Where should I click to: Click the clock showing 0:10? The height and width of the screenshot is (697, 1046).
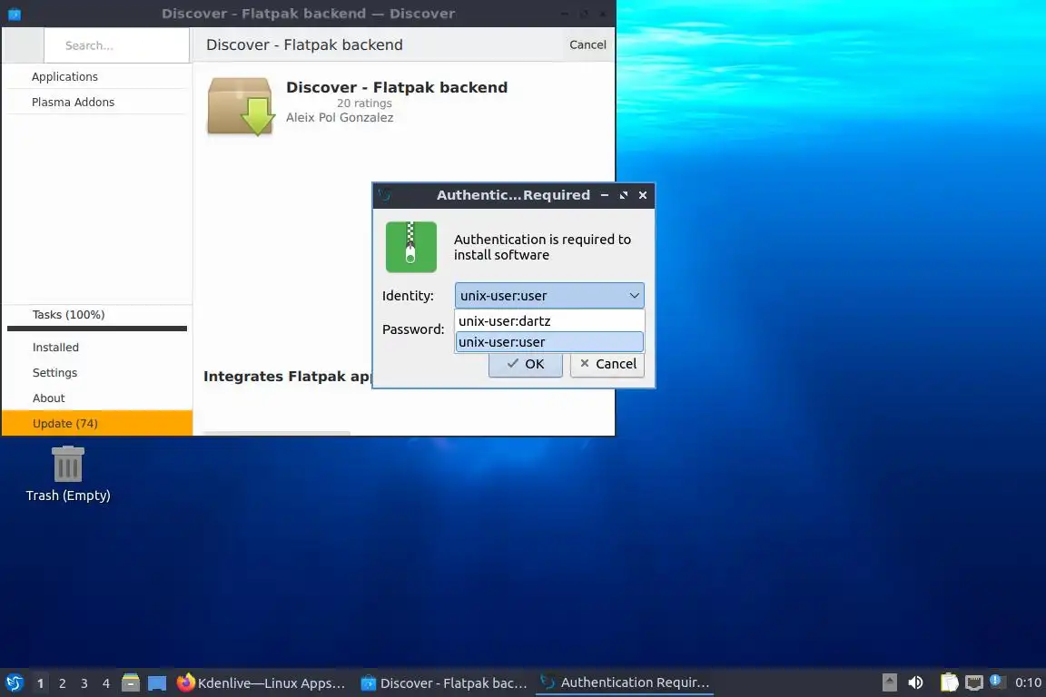(x=1028, y=682)
